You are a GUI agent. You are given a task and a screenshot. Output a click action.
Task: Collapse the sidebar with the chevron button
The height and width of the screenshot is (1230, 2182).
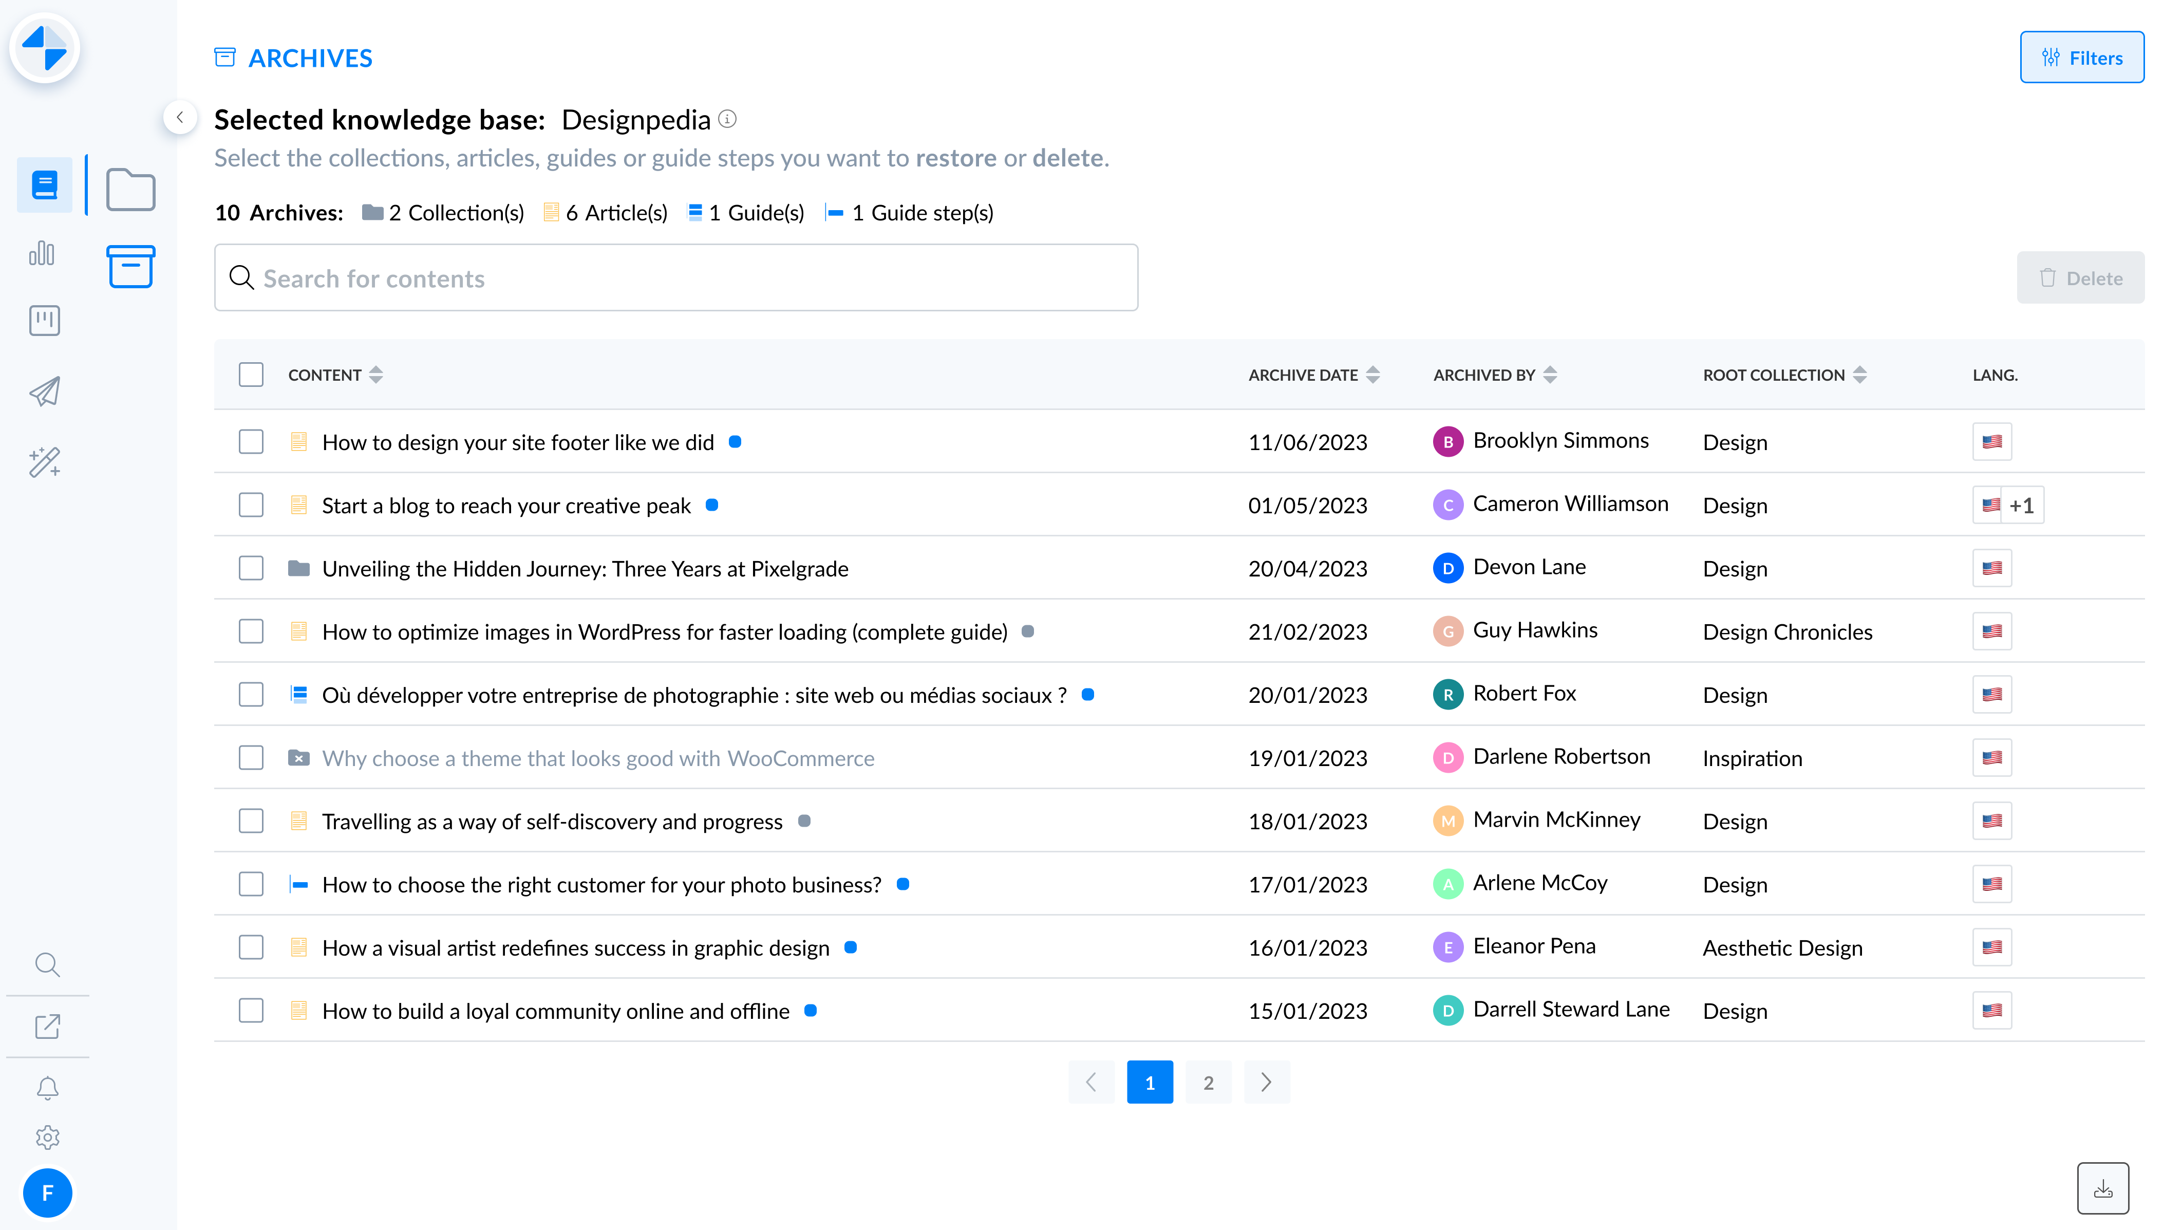[x=180, y=118]
